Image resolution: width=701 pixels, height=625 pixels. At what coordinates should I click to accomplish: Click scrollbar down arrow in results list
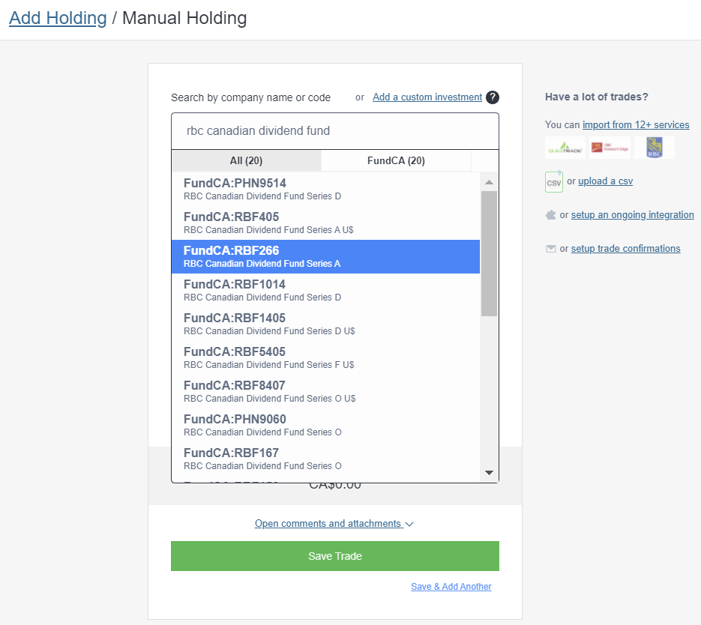click(x=489, y=473)
